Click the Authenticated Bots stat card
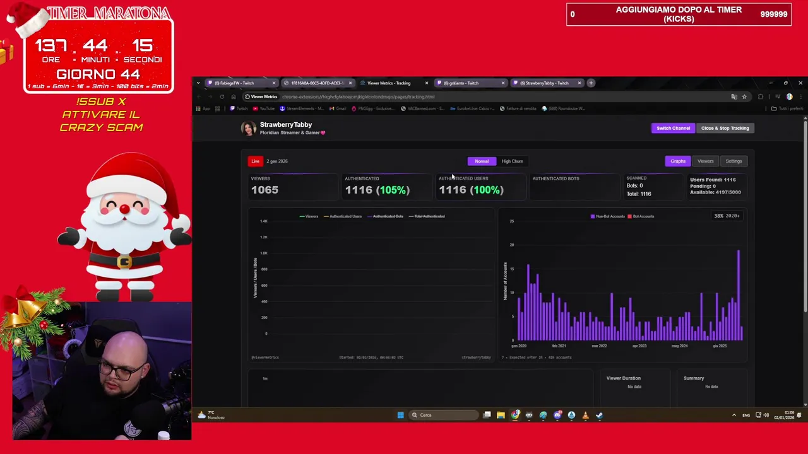The image size is (808, 454). (573, 186)
